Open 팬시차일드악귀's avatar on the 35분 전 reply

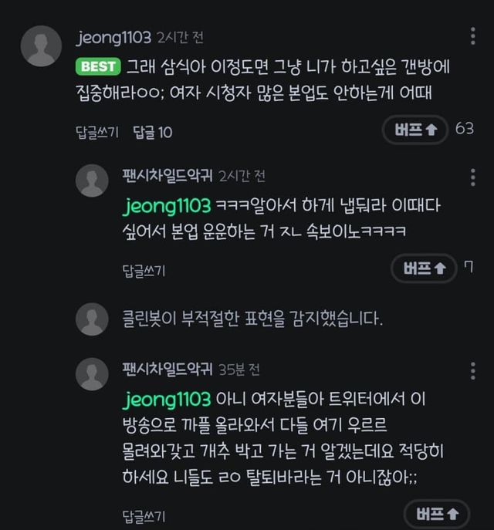click(x=92, y=373)
